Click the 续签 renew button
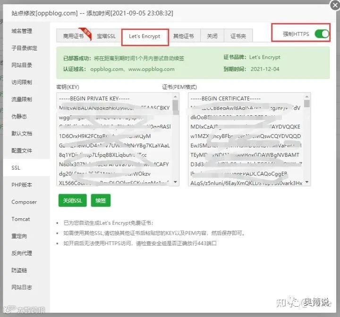Viewport: 340px width, 317px height. point(101,200)
